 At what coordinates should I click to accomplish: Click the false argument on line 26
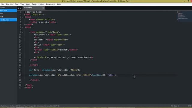coord(111,75)
